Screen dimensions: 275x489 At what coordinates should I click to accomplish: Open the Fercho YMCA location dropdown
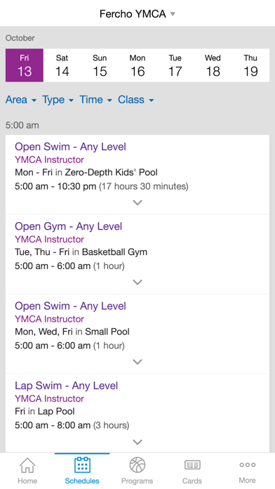tap(137, 14)
